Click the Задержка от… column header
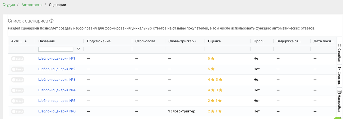Viewport: 343px width, 119px height. [x=289, y=41]
